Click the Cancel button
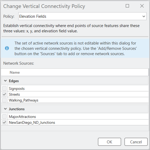Screen dimensions: 150x150 coord(136,142)
